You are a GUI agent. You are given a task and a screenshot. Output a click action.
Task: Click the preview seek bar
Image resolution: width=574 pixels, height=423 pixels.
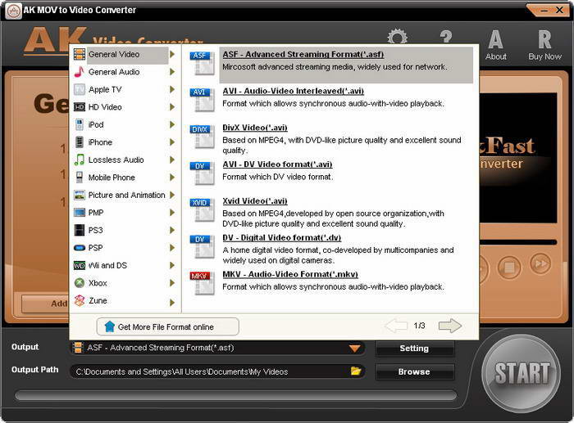point(518,242)
